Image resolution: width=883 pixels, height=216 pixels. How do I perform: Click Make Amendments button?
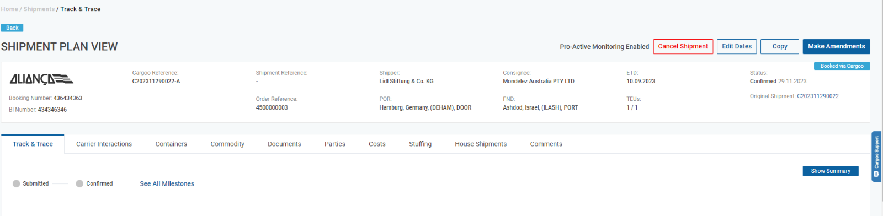[x=837, y=46]
